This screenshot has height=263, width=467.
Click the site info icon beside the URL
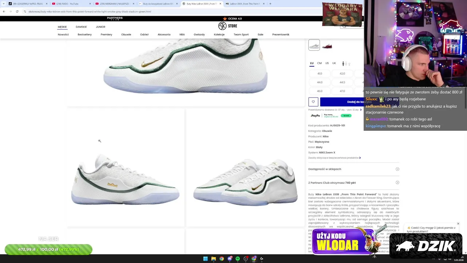click(25, 11)
